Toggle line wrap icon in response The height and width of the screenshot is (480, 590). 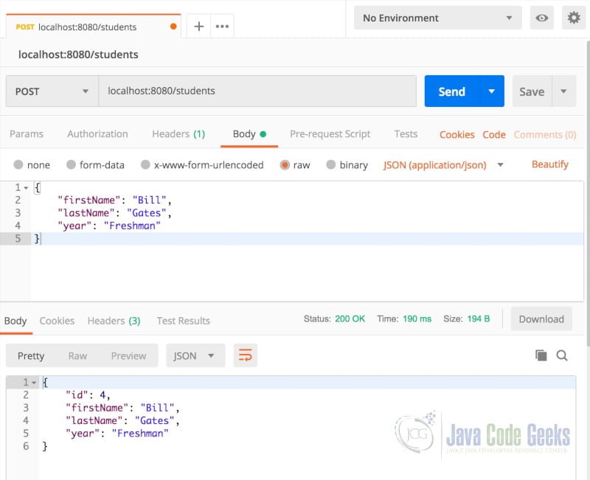click(245, 355)
